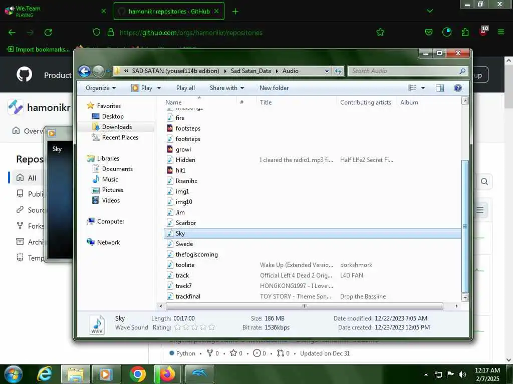
Task: Expand the Play dropdown arrow
Action: tap(159, 88)
